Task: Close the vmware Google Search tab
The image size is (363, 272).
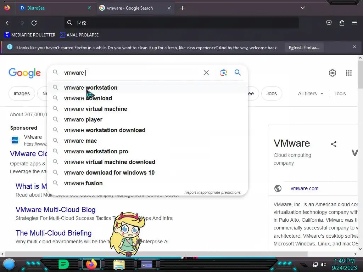Action: (169, 8)
